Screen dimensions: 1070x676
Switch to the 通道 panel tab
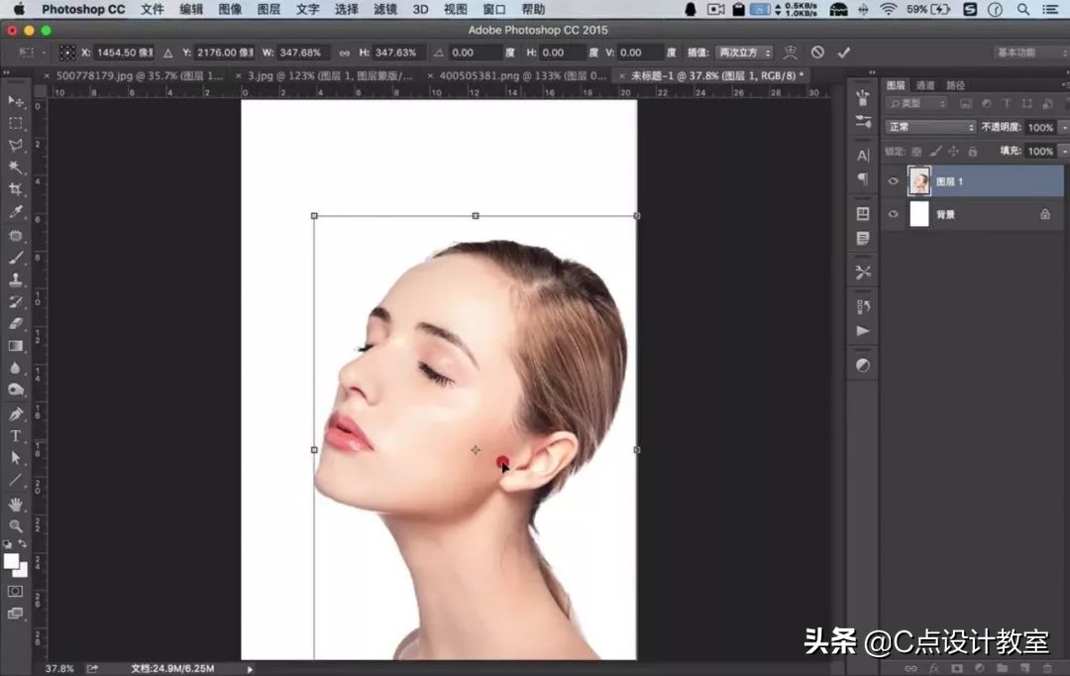tap(924, 85)
